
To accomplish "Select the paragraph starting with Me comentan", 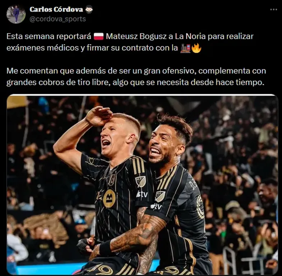I will point(136,77).
